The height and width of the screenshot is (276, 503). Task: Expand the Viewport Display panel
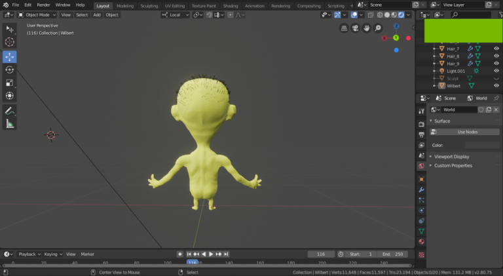tap(452, 157)
